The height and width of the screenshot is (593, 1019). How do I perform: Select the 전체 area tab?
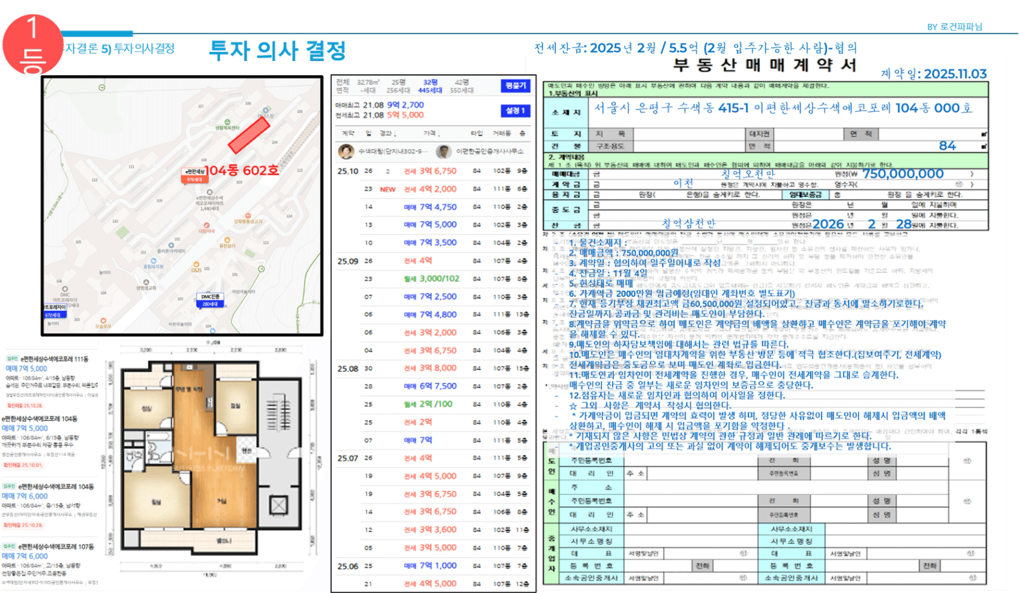(342, 86)
